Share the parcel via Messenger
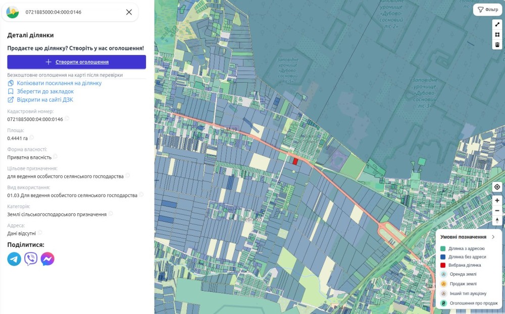Viewport: 505px width, 314px height. click(47, 259)
